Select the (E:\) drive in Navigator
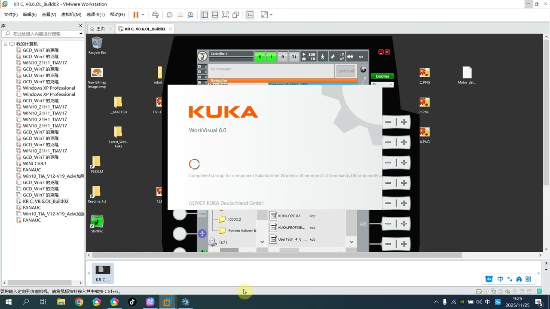 [218, 242]
